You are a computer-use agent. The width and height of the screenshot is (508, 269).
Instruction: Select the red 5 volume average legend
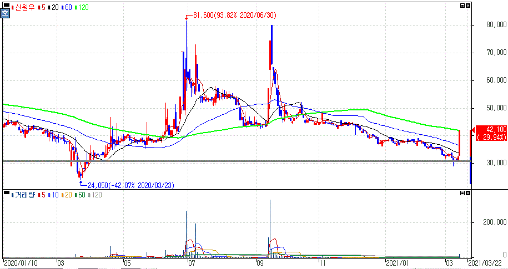41,195
